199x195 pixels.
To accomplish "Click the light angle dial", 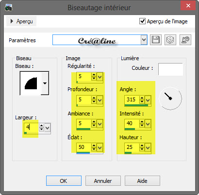I will (x=170, y=98).
